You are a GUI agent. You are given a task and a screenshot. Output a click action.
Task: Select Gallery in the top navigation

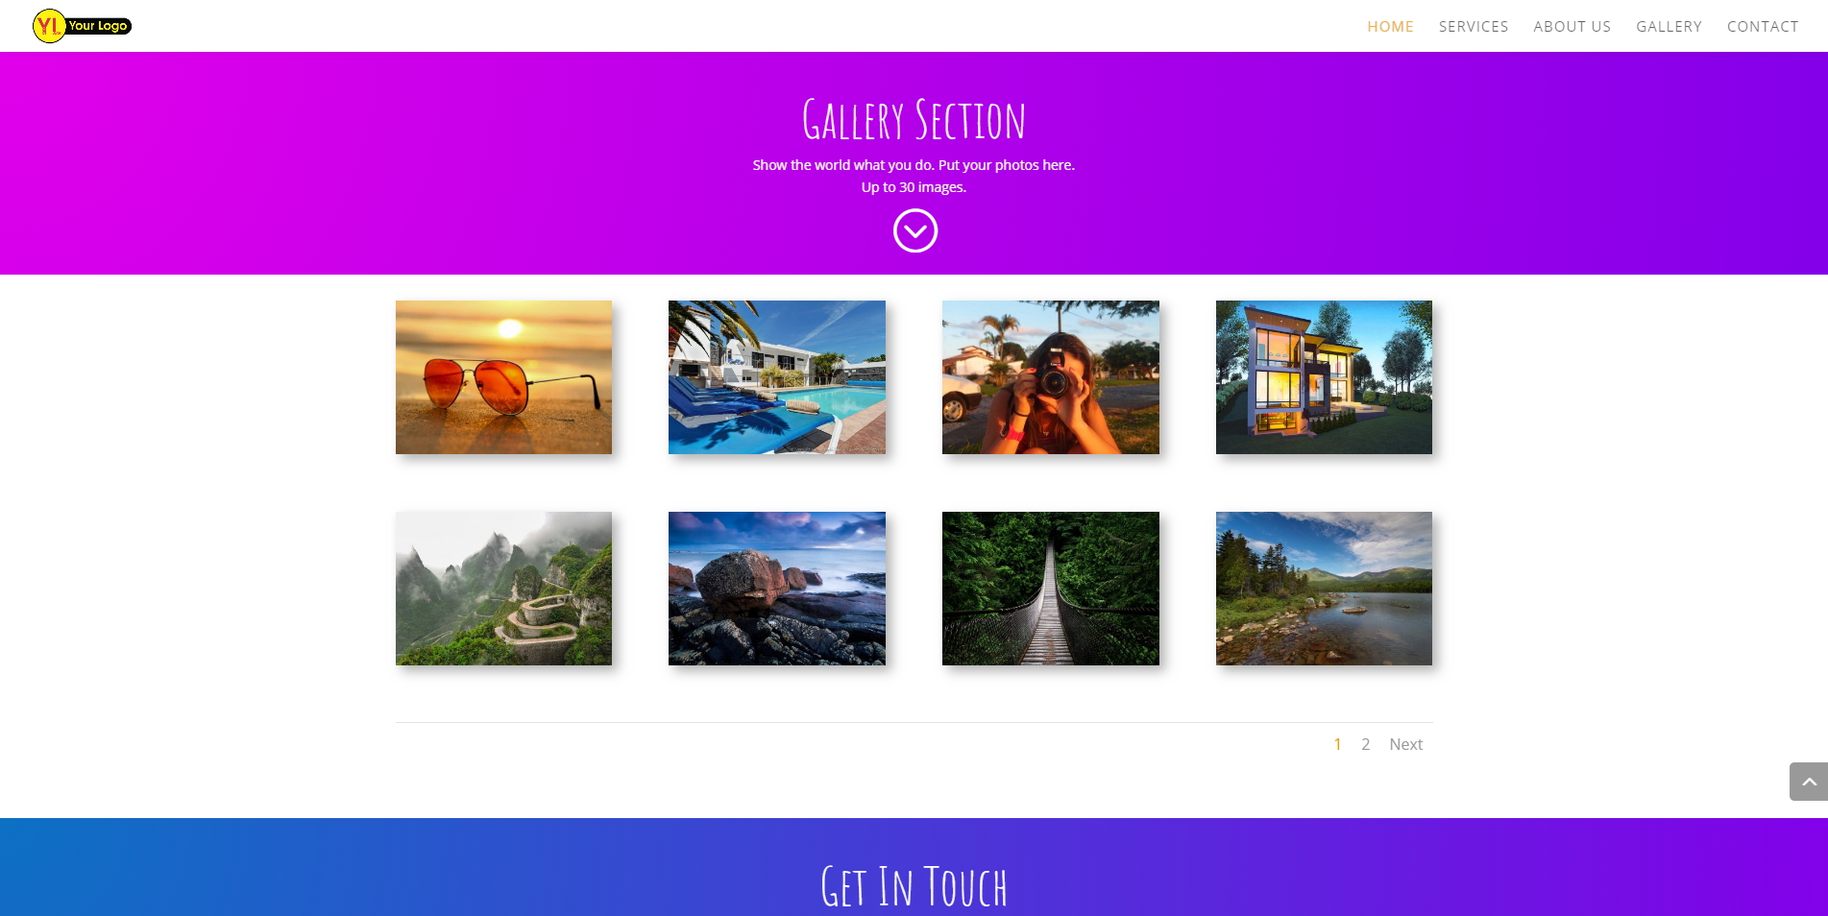1669,27
